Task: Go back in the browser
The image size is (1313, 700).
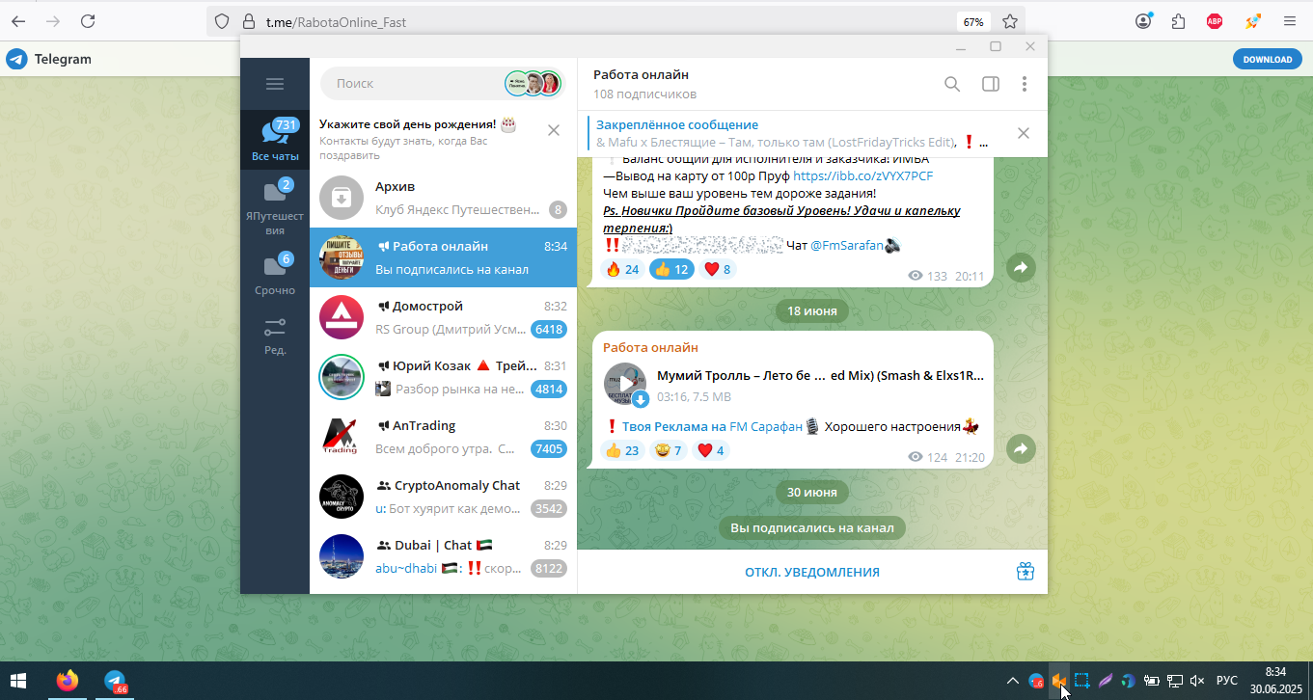Action: pos(18,21)
